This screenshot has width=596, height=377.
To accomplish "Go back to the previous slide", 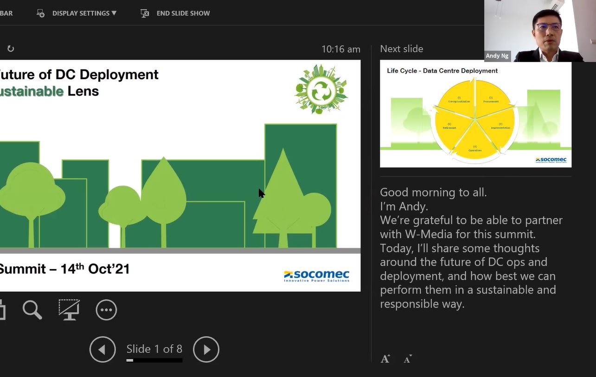I will [x=103, y=349].
